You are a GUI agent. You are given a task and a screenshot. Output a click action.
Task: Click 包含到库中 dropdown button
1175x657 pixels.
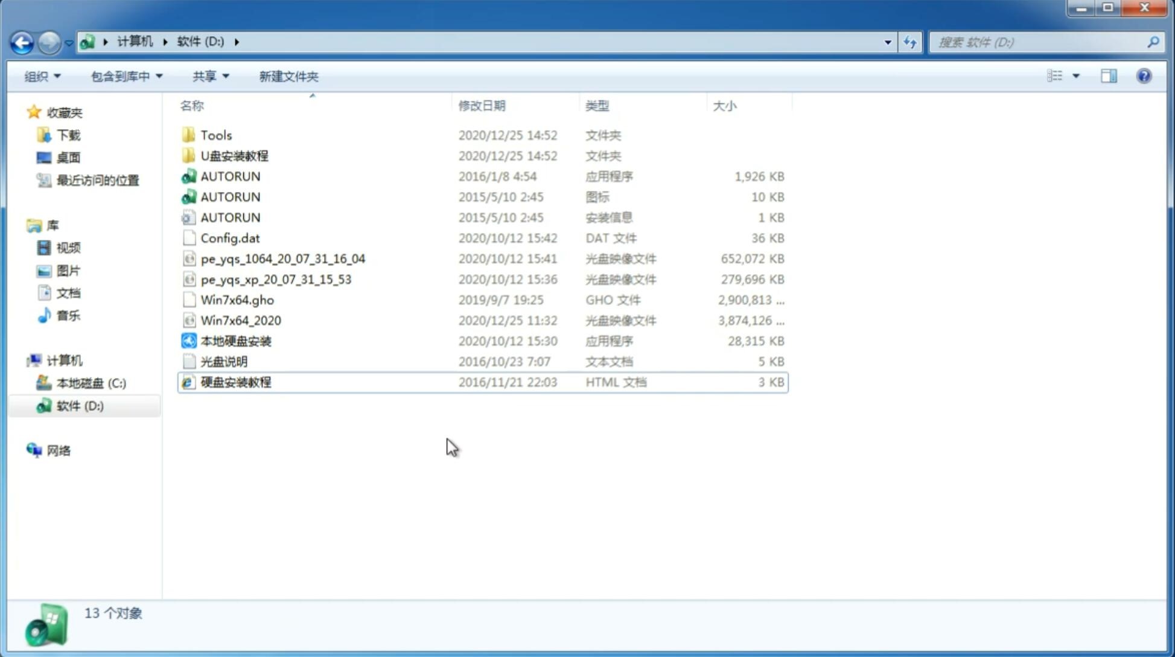click(x=127, y=76)
